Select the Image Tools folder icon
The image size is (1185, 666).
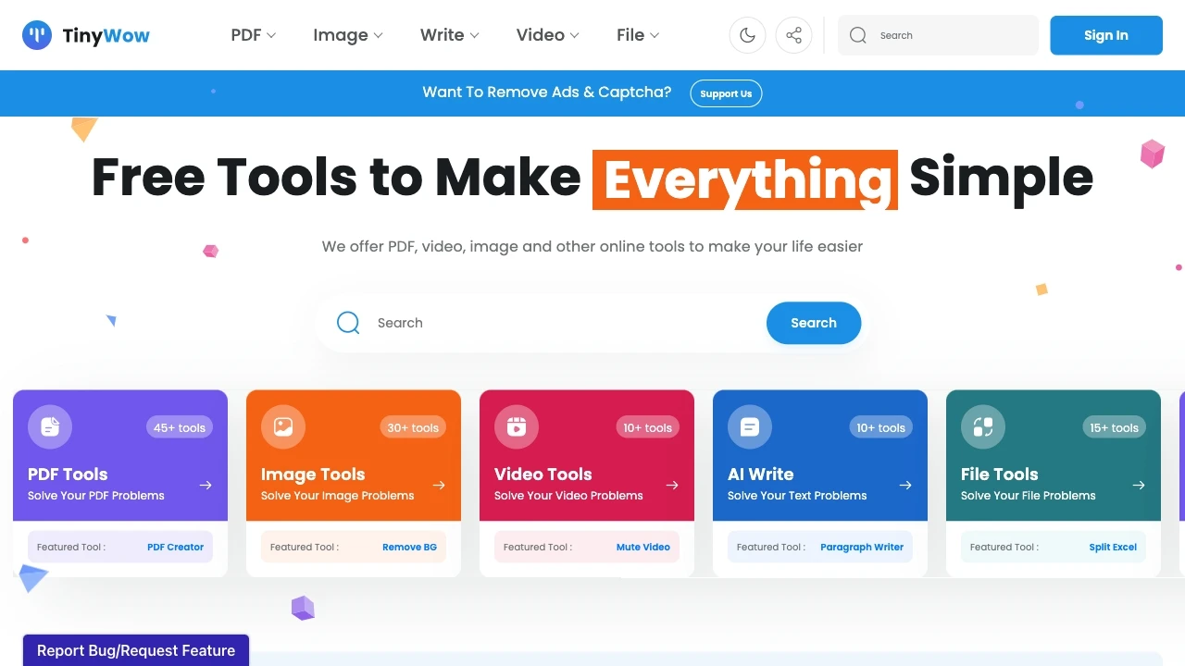pyautogui.click(x=282, y=426)
